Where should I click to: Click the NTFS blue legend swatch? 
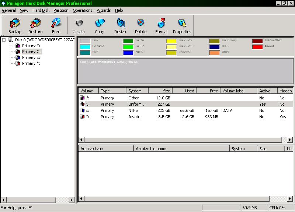tap(128, 53)
